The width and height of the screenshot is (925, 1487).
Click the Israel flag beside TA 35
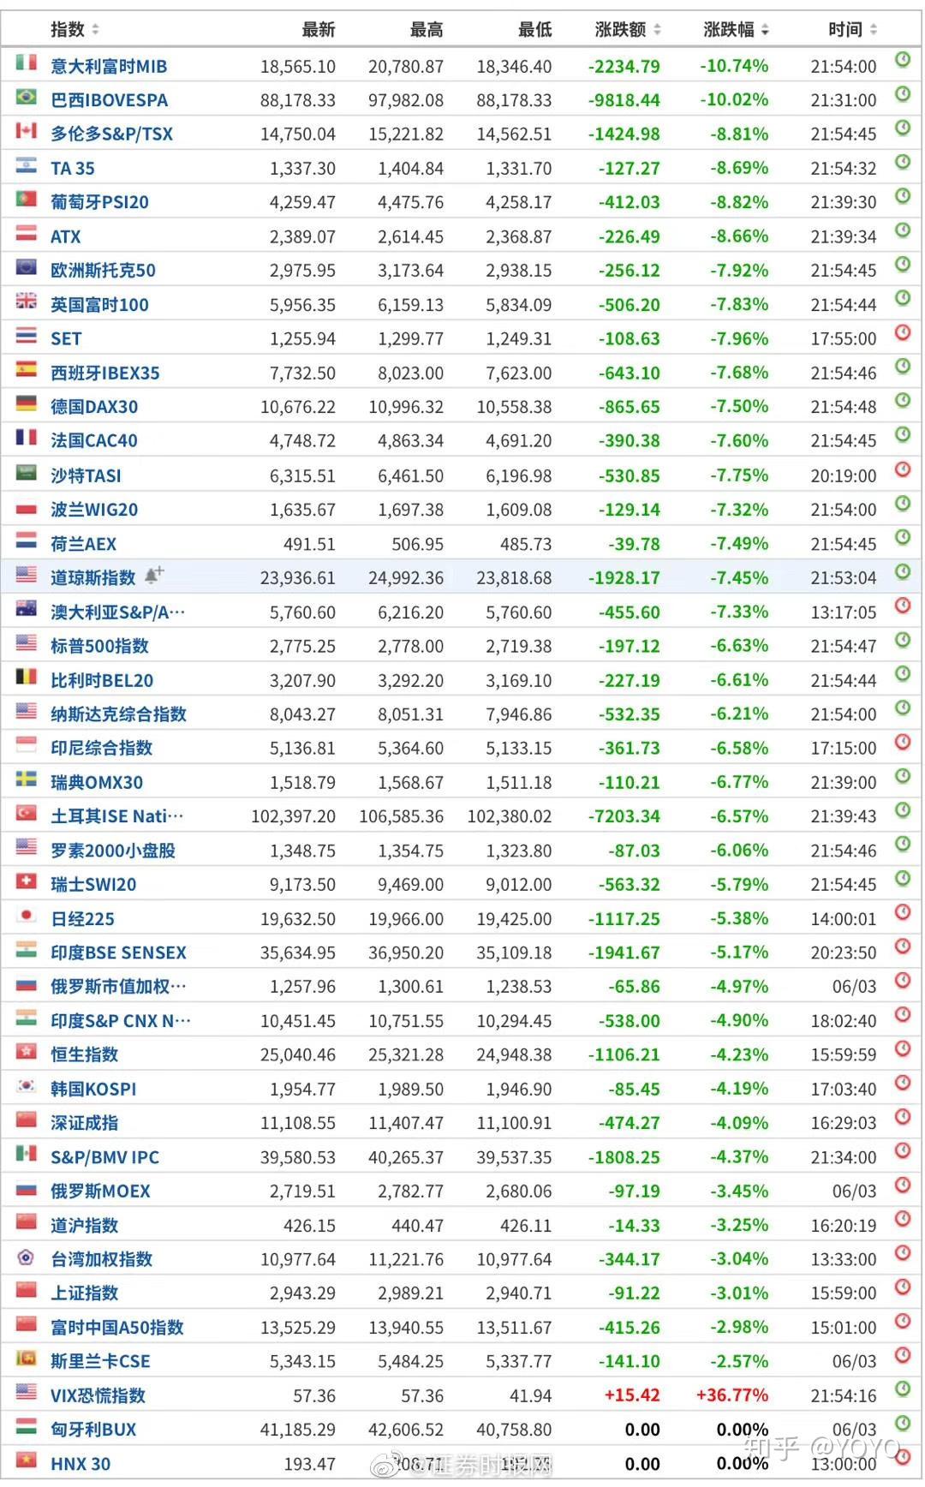point(27,166)
